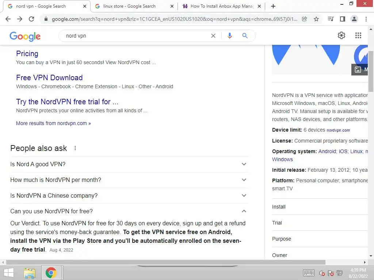Collapse 'Can you use NordVPN for free?'
The height and width of the screenshot is (280, 374).
pos(129,211)
